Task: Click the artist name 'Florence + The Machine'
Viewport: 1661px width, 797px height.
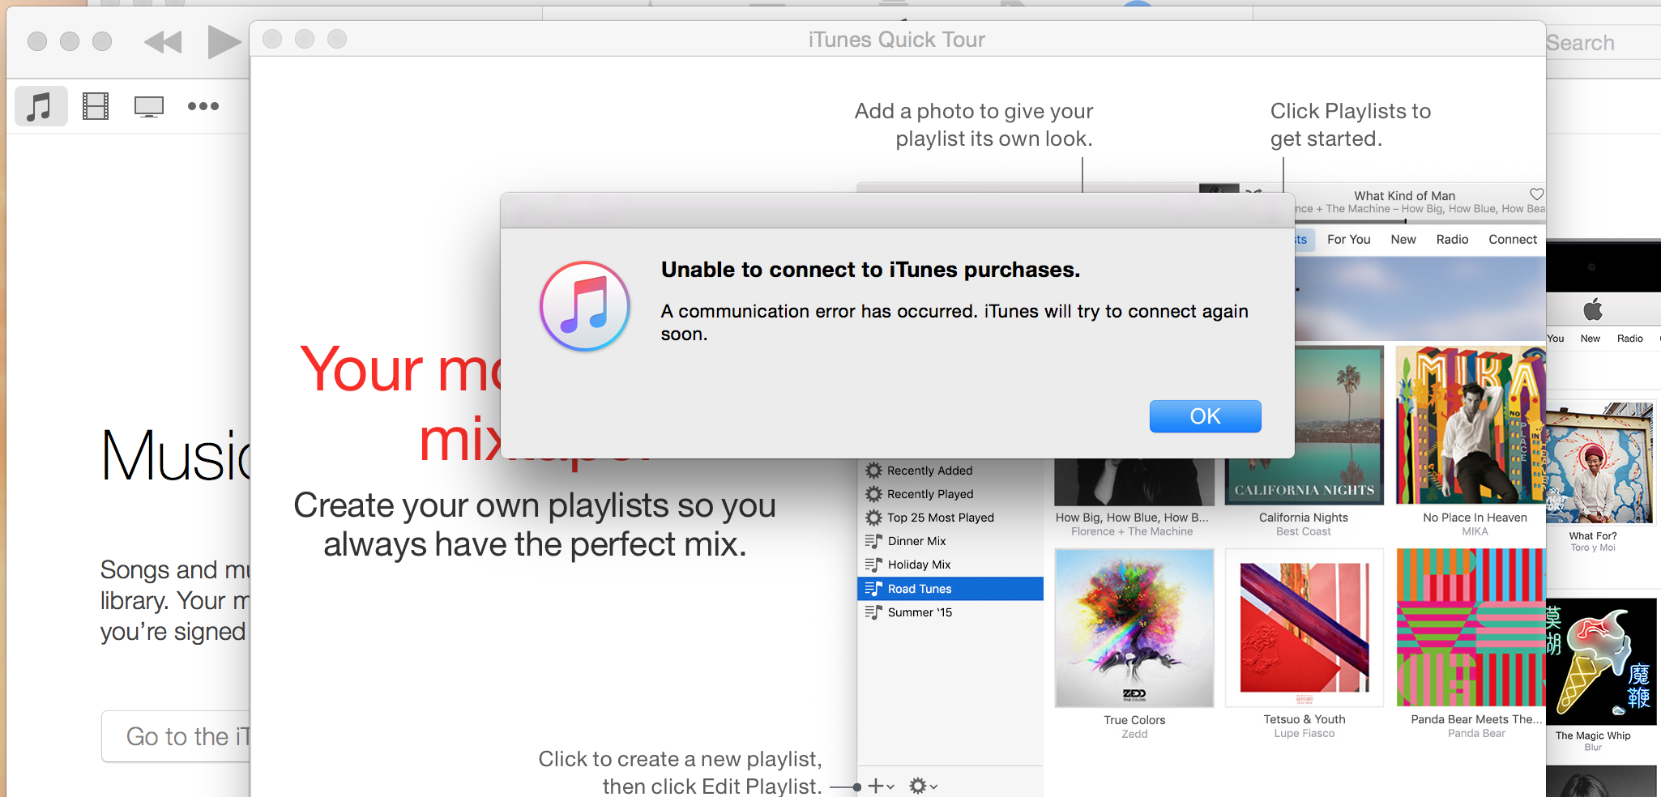Action: click(1132, 531)
